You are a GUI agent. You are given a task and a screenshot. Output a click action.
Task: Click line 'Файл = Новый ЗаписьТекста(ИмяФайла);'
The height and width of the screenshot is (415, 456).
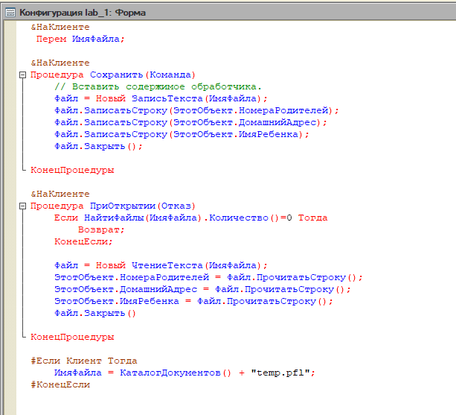pyautogui.click(x=161, y=99)
